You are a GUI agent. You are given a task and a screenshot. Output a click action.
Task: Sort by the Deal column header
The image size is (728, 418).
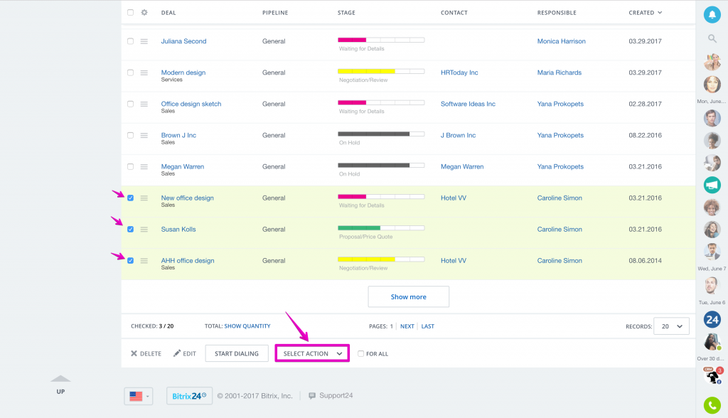pyautogui.click(x=168, y=13)
